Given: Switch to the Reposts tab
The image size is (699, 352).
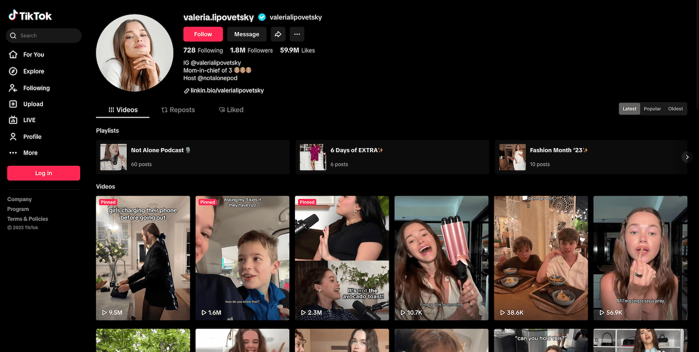Looking at the screenshot, I should [x=178, y=110].
